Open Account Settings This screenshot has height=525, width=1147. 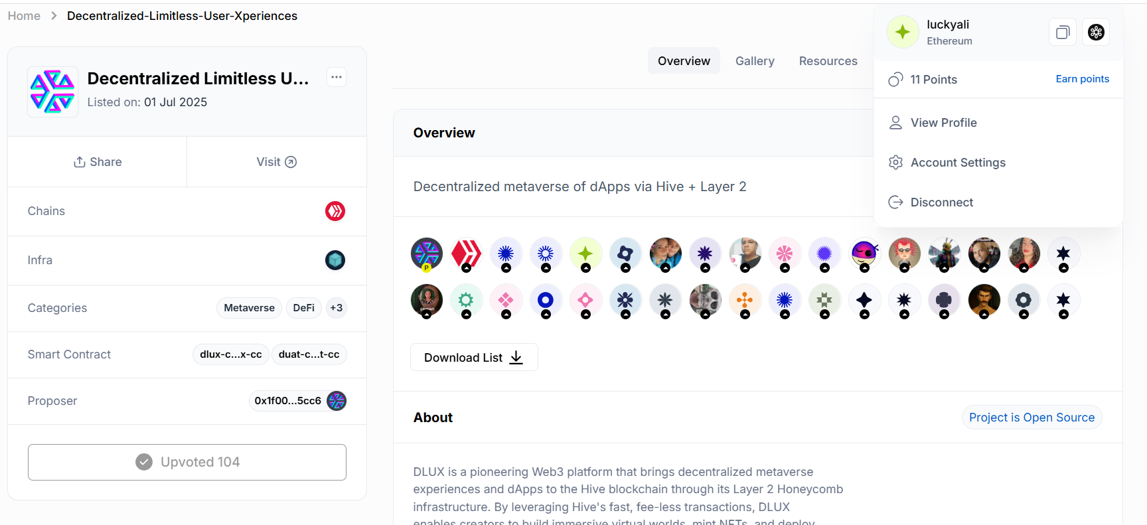pyautogui.click(x=957, y=163)
